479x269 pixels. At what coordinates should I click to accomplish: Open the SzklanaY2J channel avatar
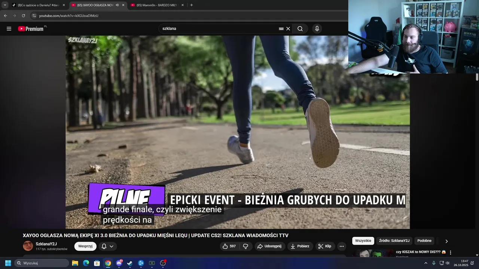click(x=28, y=246)
